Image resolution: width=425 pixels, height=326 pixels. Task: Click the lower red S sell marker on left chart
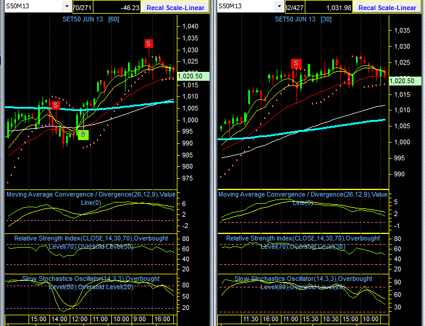click(x=55, y=105)
